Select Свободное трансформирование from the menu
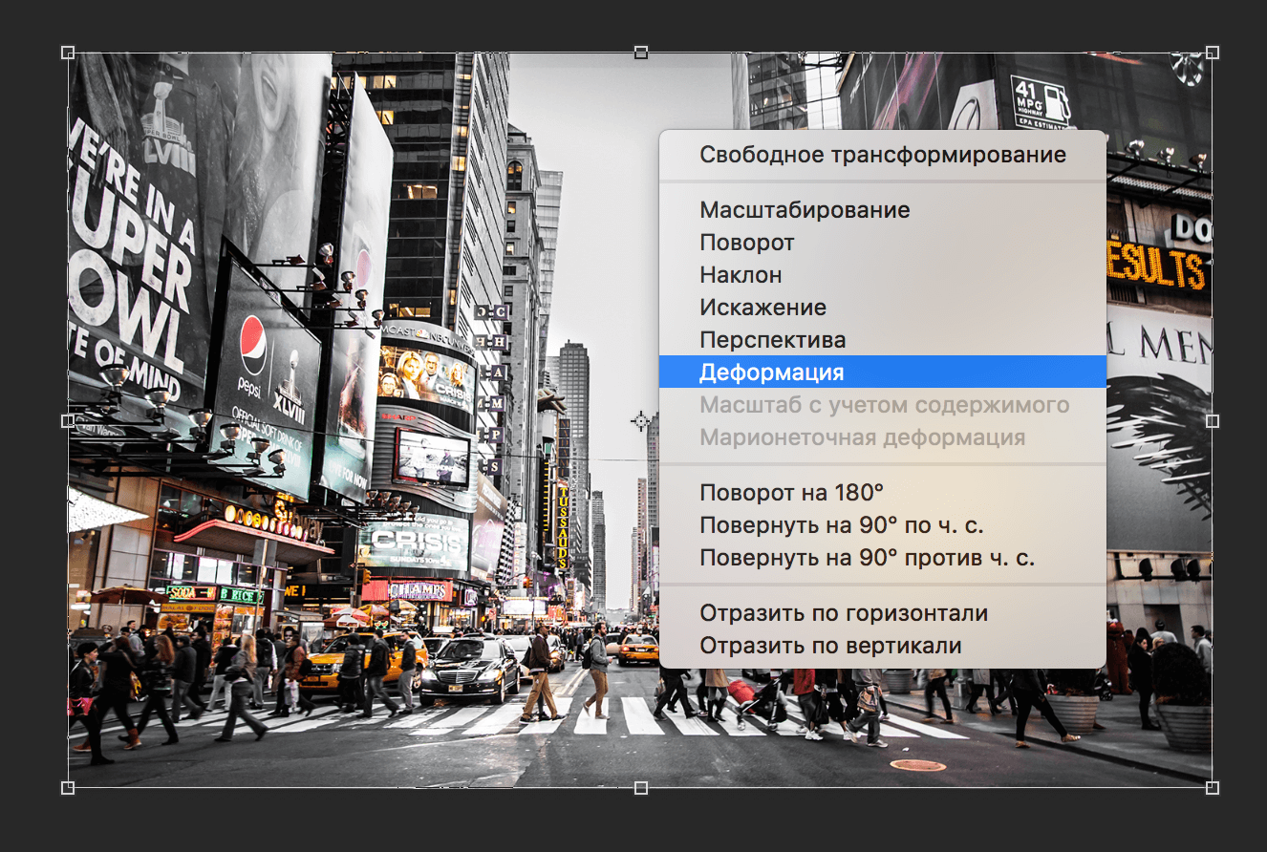Image resolution: width=1267 pixels, height=852 pixels. (882, 154)
